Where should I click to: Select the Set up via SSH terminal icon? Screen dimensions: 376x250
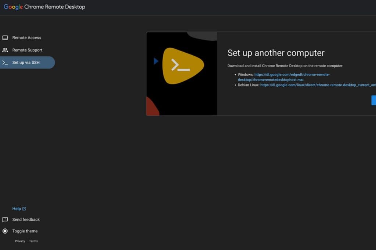click(6, 62)
